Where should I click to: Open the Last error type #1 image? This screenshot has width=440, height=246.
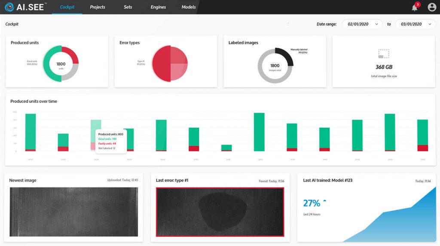tap(220, 212)
